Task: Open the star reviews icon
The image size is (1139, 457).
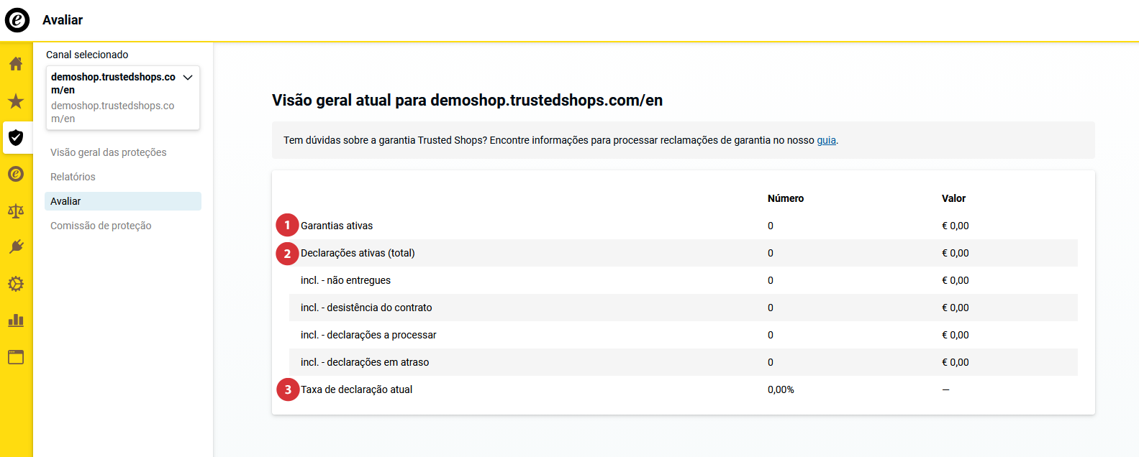Action: click(x=16, y=101)
